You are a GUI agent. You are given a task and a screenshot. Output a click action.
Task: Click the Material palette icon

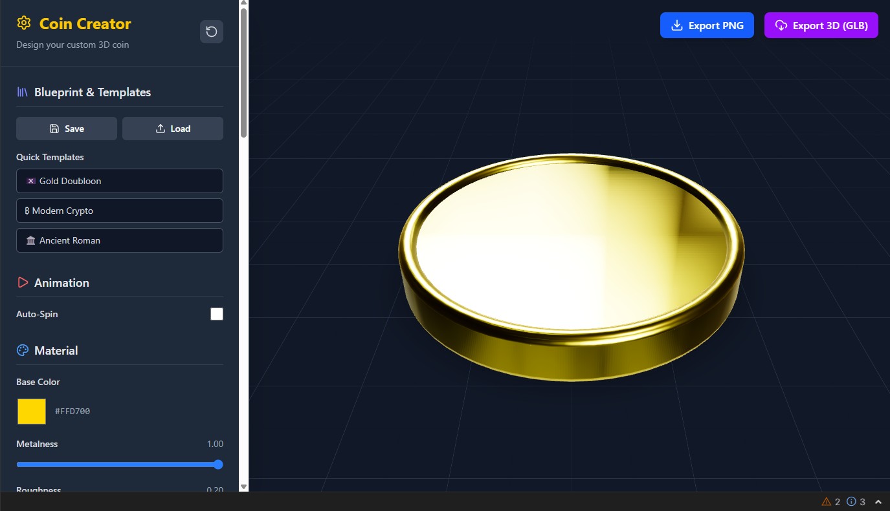[x=23, y=350]
